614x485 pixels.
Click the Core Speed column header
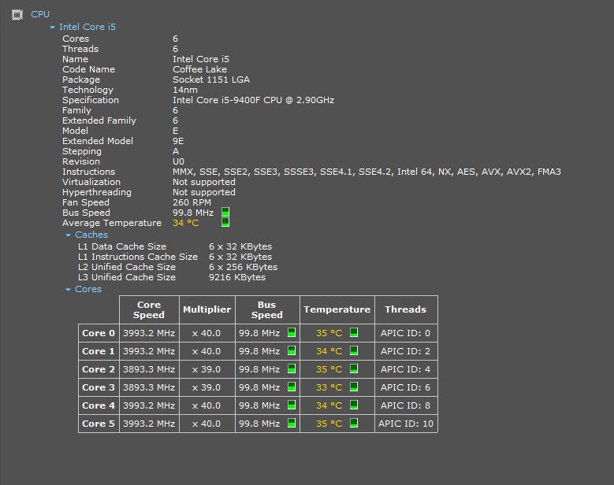pyautogui.click(x=149, y=309)
